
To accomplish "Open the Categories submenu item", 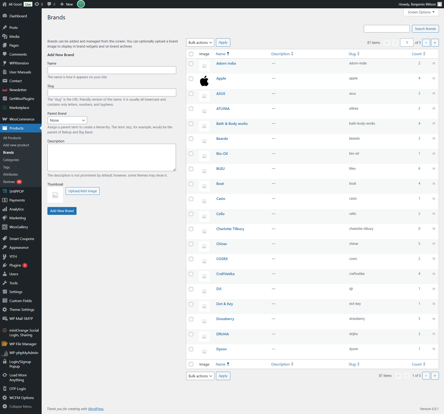I will [x=11, y=160].
